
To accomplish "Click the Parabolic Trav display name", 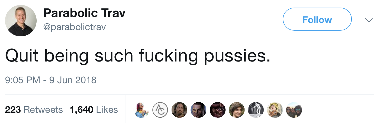I will 84,13.
